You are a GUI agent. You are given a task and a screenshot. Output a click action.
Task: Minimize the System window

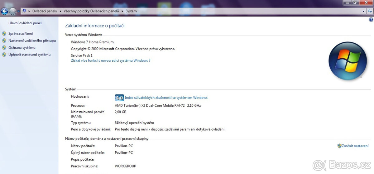pyautogui.click(x=347, y=2)
